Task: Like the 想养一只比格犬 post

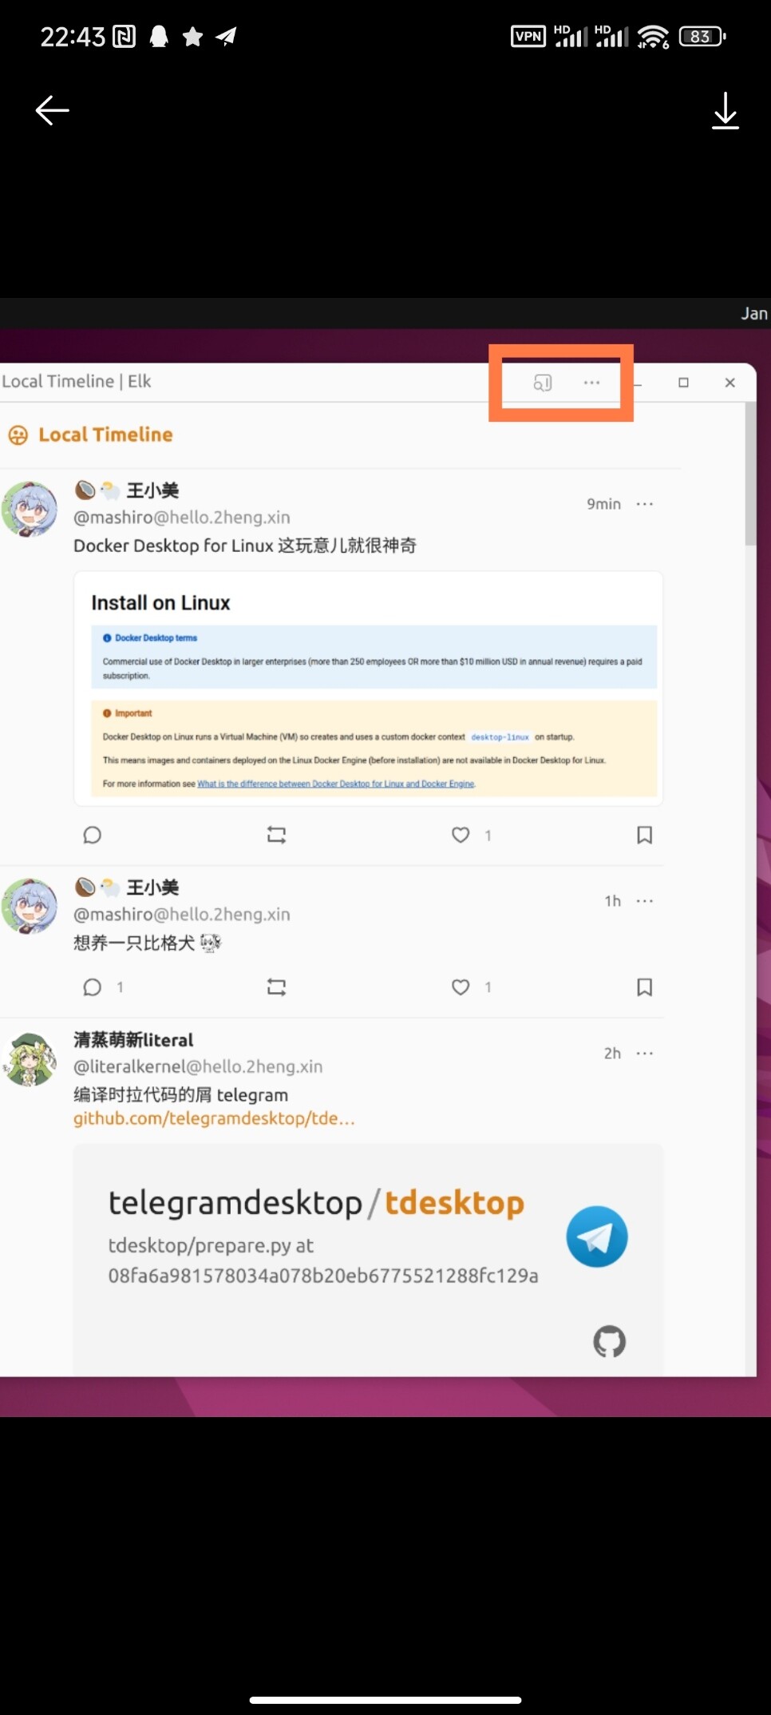Action: click(x=461, y=987)
